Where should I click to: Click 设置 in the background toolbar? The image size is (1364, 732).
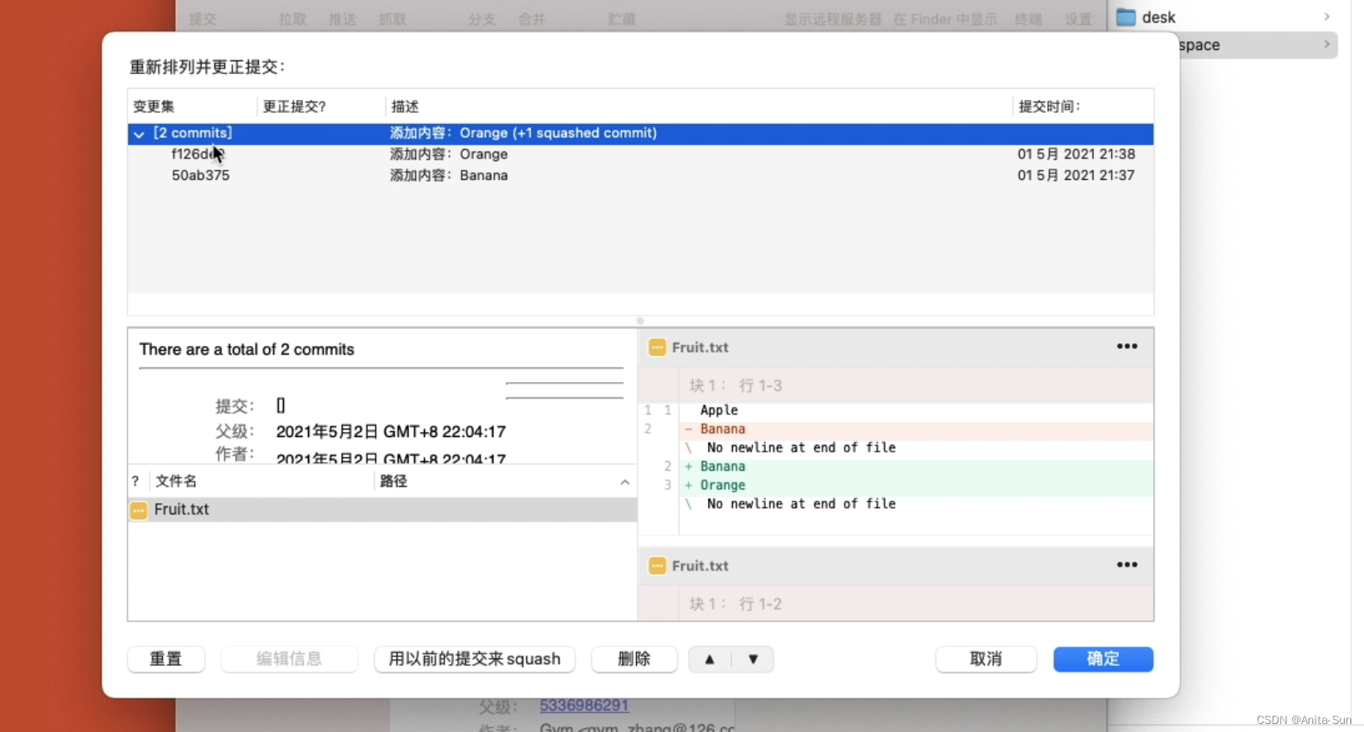click(x=1079, y=19)
